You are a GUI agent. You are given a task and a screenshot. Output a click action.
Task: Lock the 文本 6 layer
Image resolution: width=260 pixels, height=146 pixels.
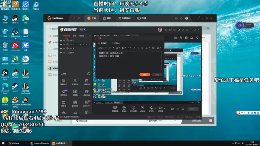[x=64, y=48]
